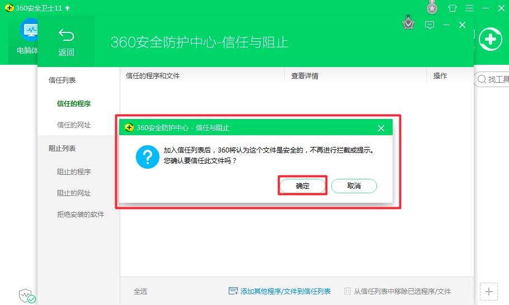Image resolution: width=509 pixels, height=305 pixels.
Task: Click the round plus icon at top right
Action: point(490,40)
